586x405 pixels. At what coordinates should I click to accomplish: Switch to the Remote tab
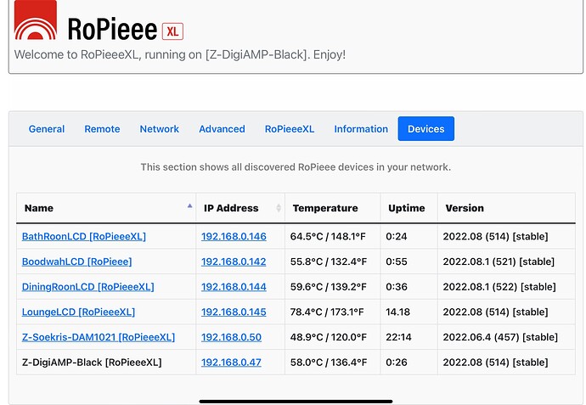coord(102,129)
